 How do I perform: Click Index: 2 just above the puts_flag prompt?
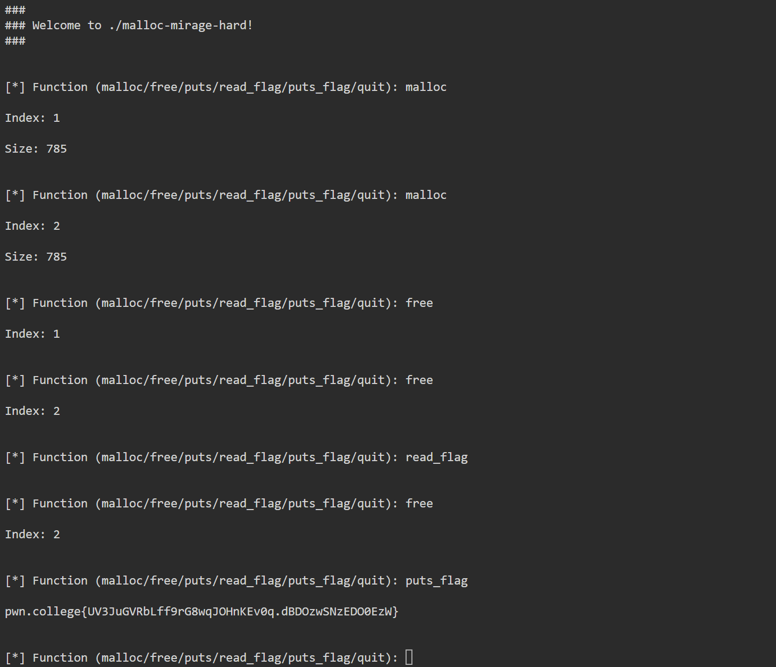tap(32, 535)
